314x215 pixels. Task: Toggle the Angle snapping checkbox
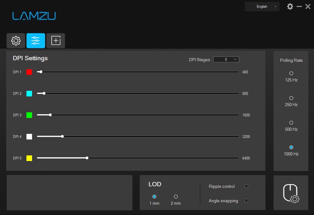tap(246, 201)
